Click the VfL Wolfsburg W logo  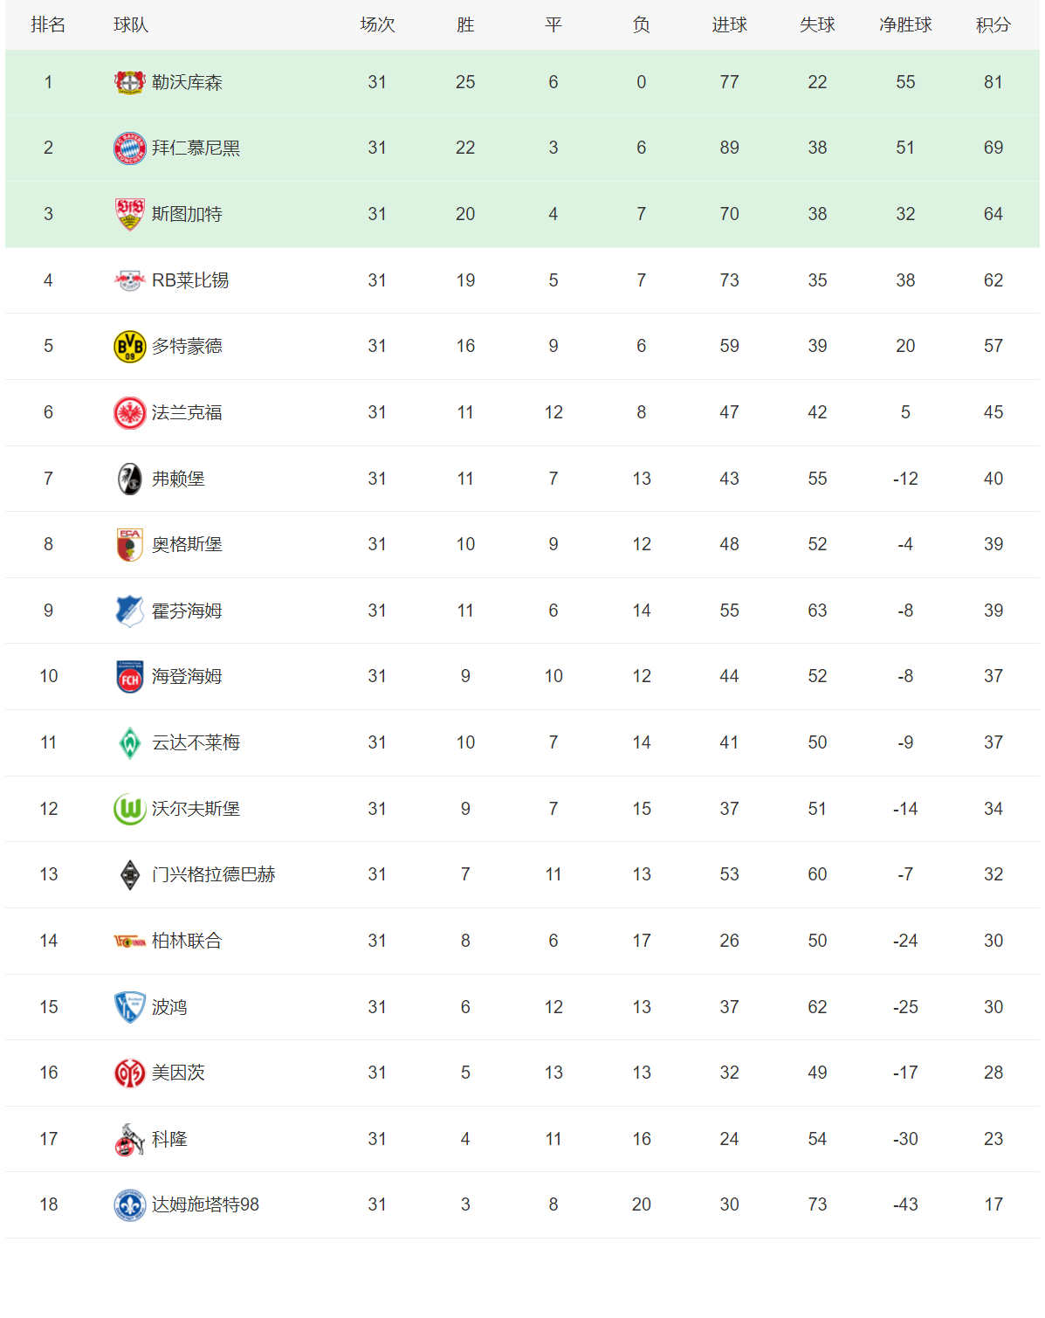(129, 809)
